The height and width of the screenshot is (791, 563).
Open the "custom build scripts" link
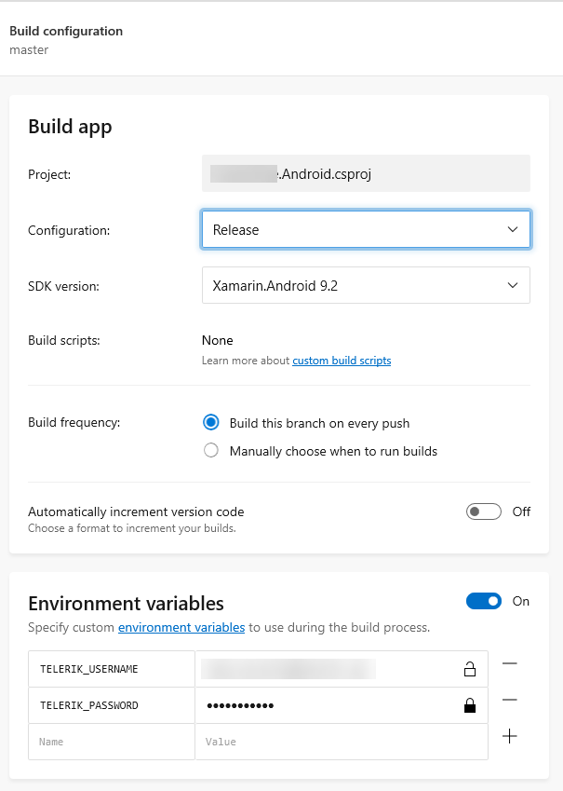tap(342, 361)
